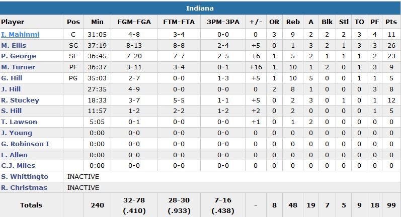
Task: Open T. Lawson player page
Action: (19, 122)
